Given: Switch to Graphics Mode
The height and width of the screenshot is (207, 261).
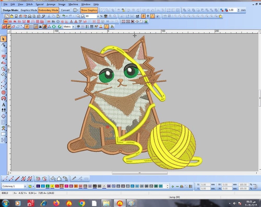Looking at the screenshot, I should point(29,10).
